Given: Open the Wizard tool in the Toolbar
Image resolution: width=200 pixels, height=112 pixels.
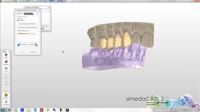Looking at the screenshot, I should point(6,56).
